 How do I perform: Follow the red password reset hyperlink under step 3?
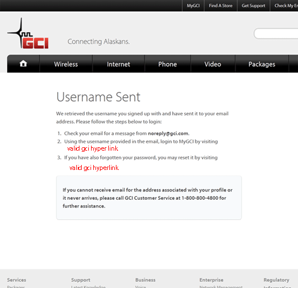(94, 168)
